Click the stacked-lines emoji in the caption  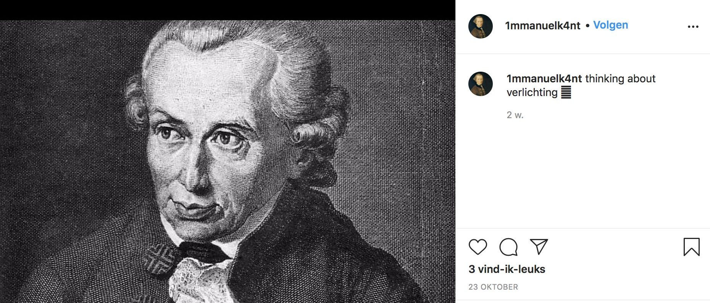pyautogui.click(x=566, y=92)
